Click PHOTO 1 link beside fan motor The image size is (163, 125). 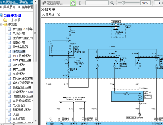pos(148,97)
